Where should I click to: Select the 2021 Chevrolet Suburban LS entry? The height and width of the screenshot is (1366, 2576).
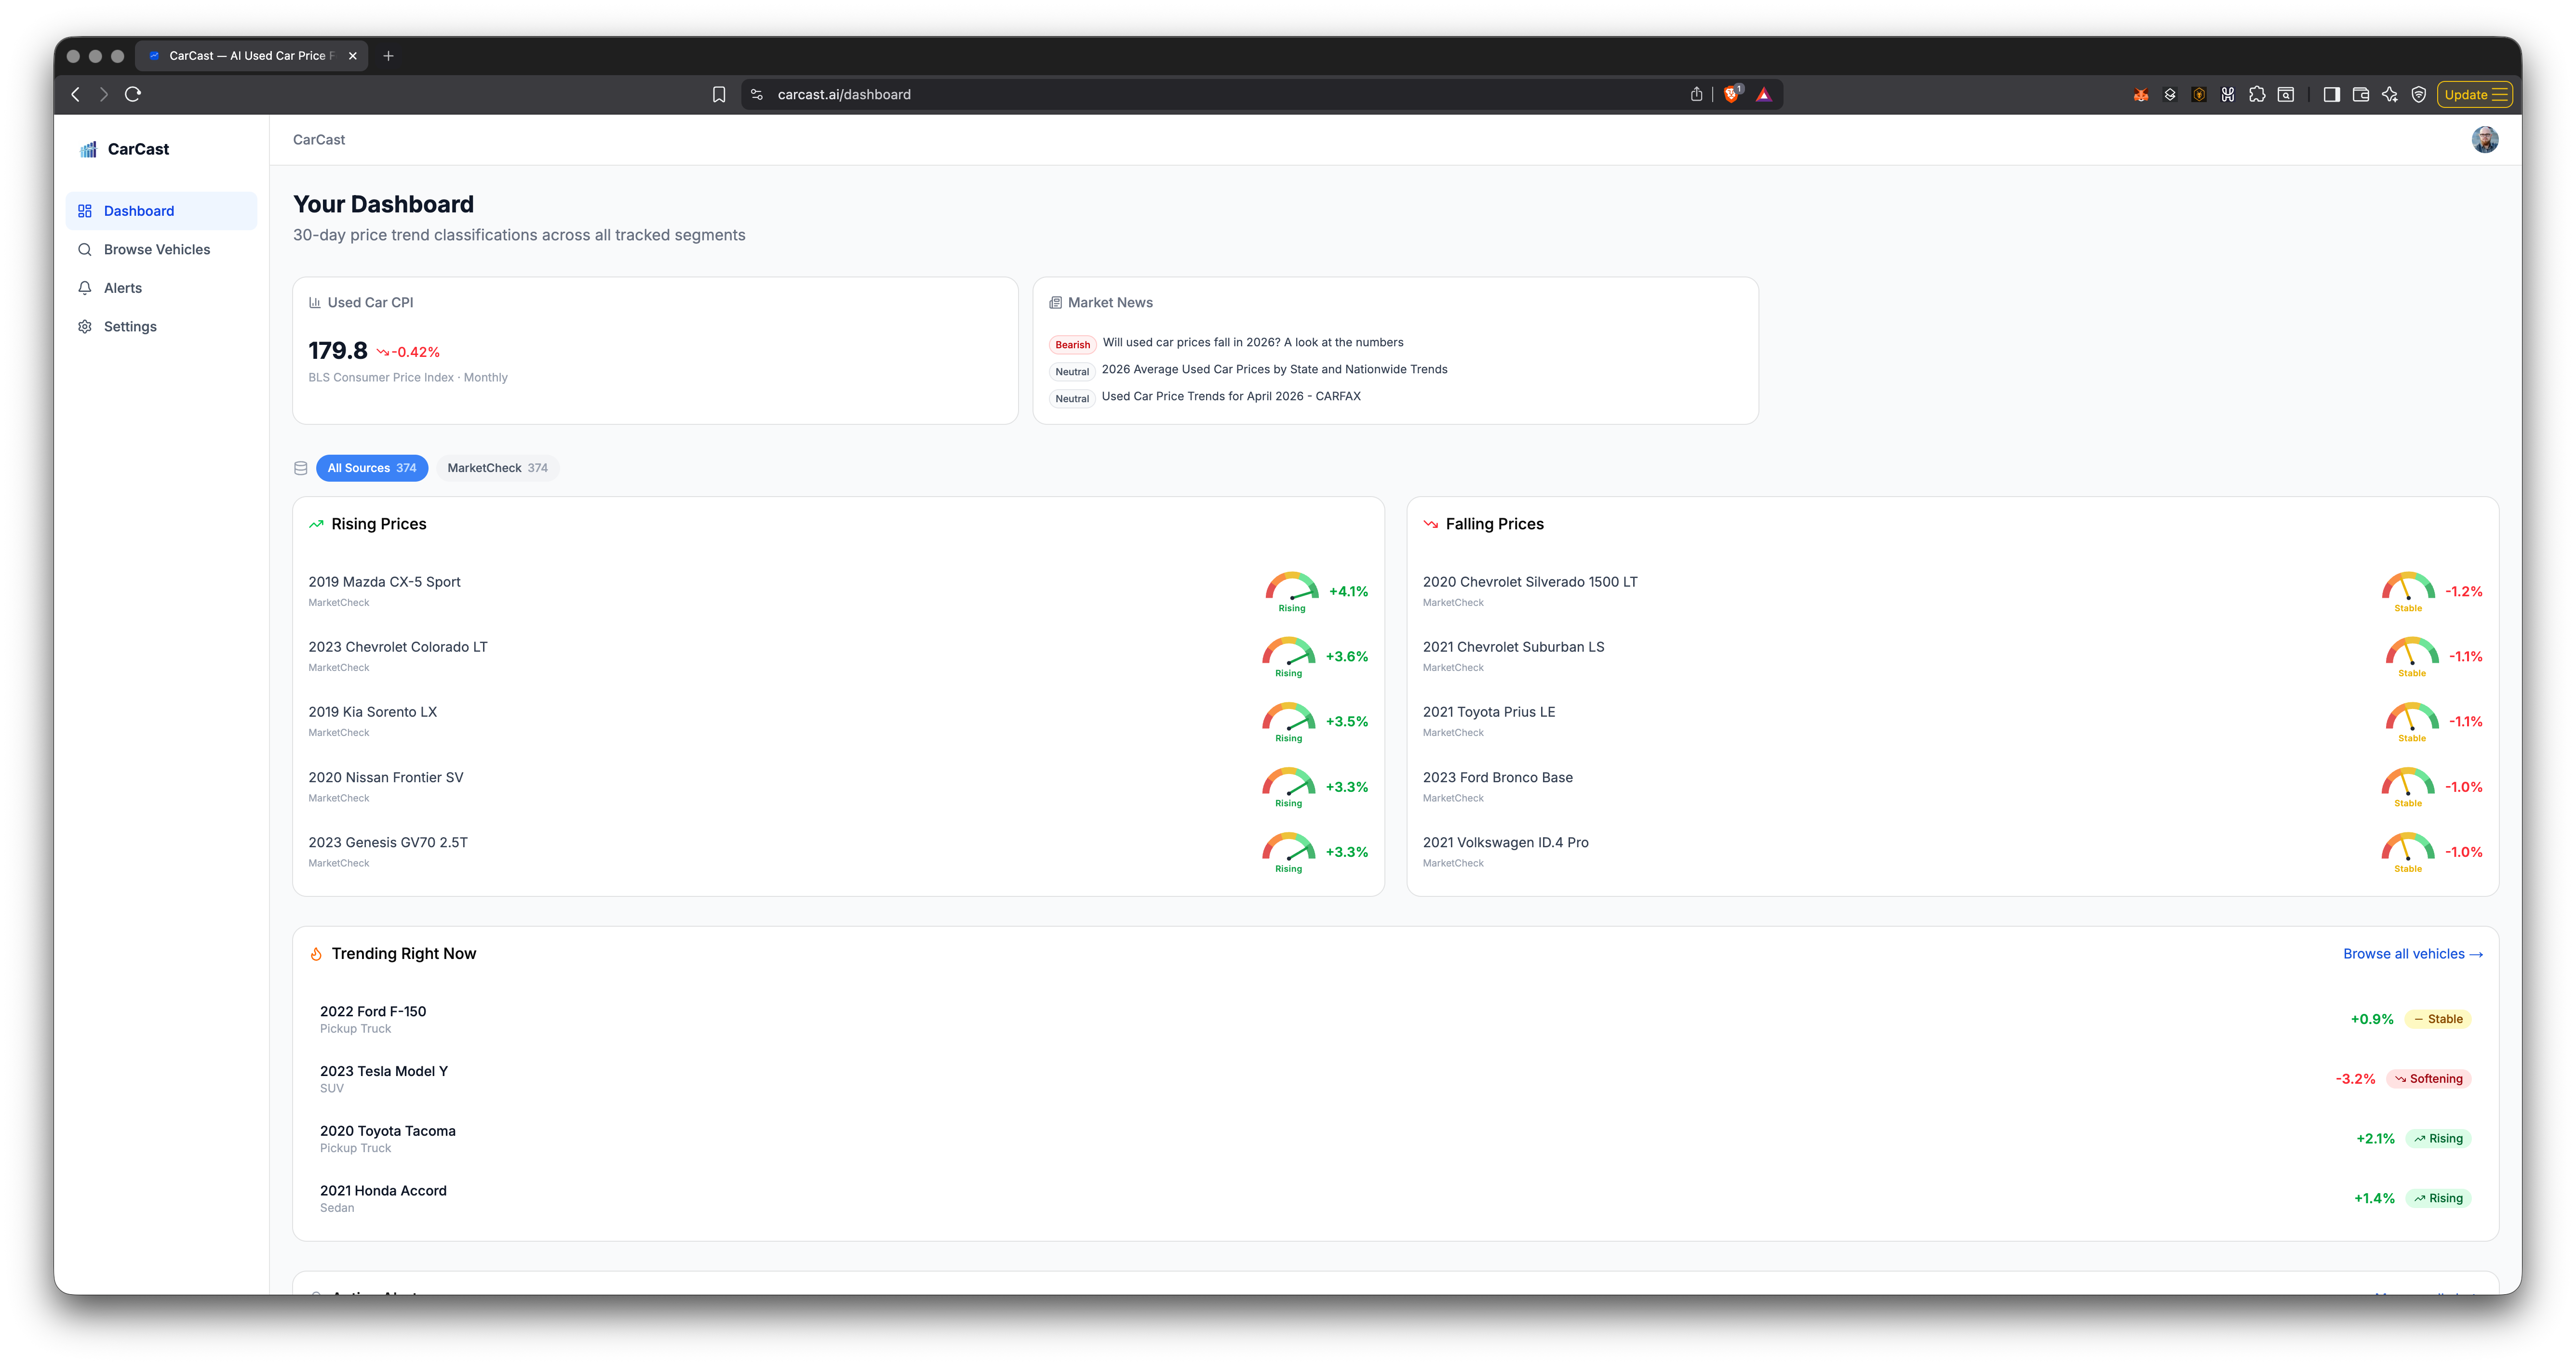[1953, 657]
